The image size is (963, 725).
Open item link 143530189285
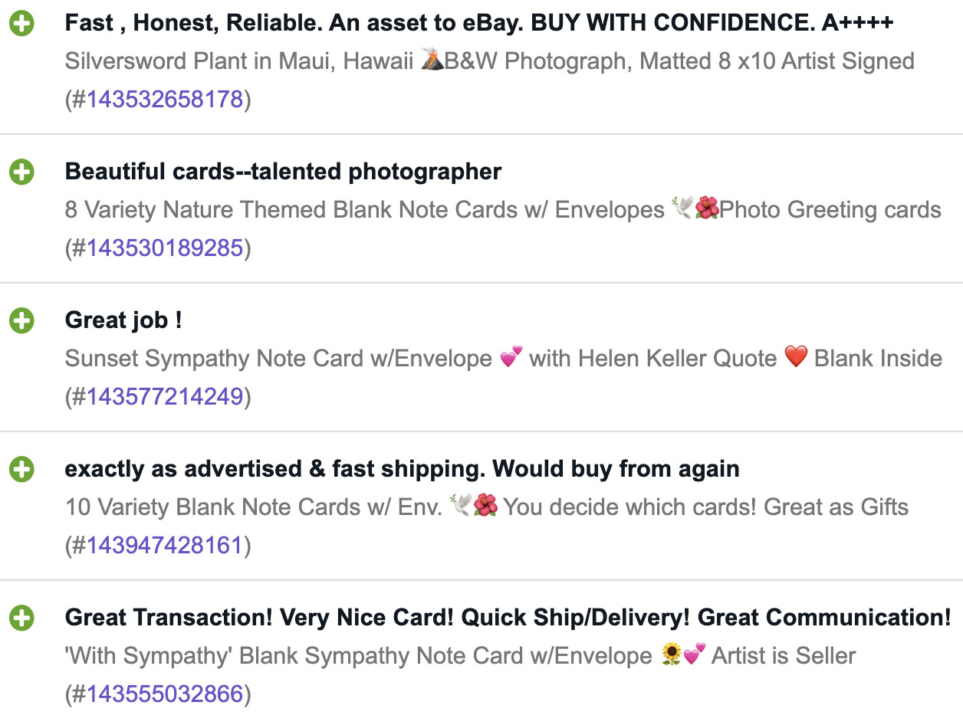point(165,248)
